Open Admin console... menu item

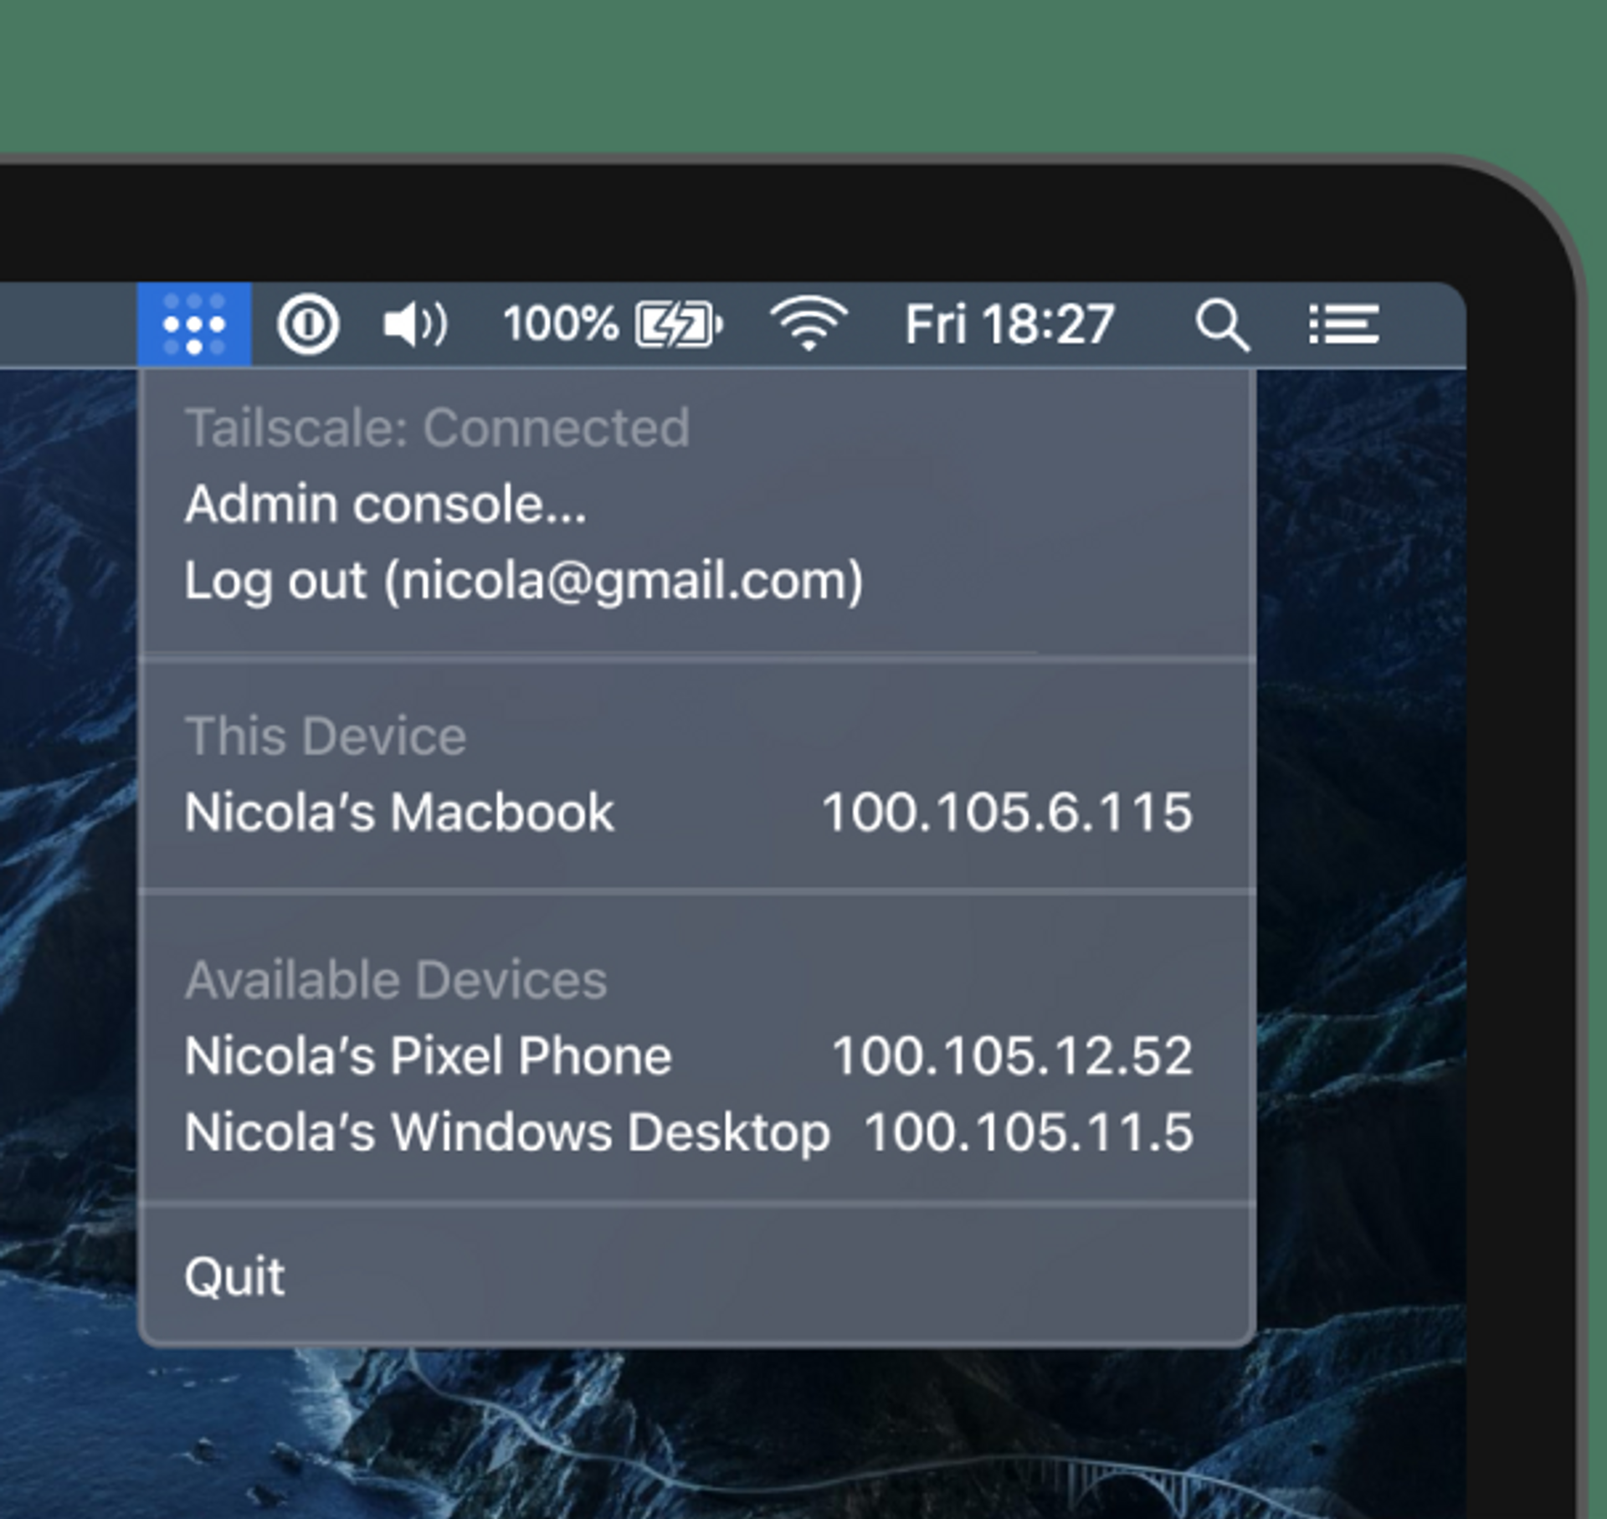click(385, 505)
